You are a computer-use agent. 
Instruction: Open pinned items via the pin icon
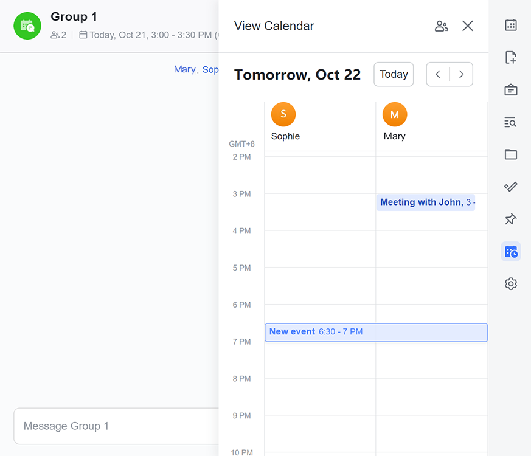(511, 219)
